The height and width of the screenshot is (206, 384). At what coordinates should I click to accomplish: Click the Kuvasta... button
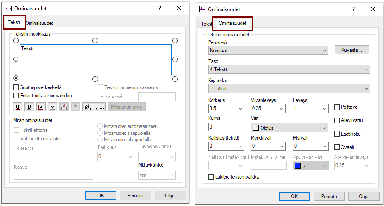(351, 50)
